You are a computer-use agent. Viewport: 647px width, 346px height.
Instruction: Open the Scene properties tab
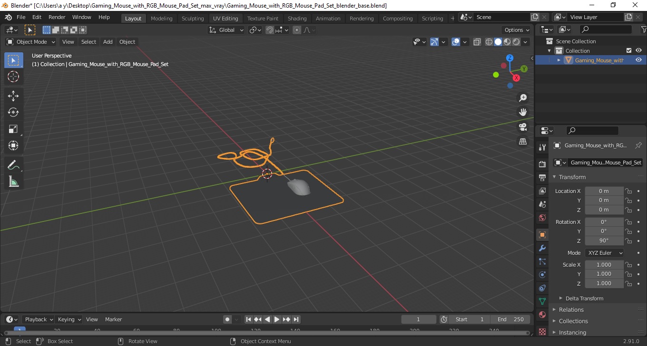pyautogui.click(x=542, y=204)
